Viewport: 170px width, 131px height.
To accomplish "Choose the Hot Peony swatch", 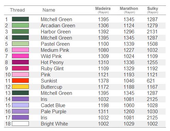I will tap(20, 62).
